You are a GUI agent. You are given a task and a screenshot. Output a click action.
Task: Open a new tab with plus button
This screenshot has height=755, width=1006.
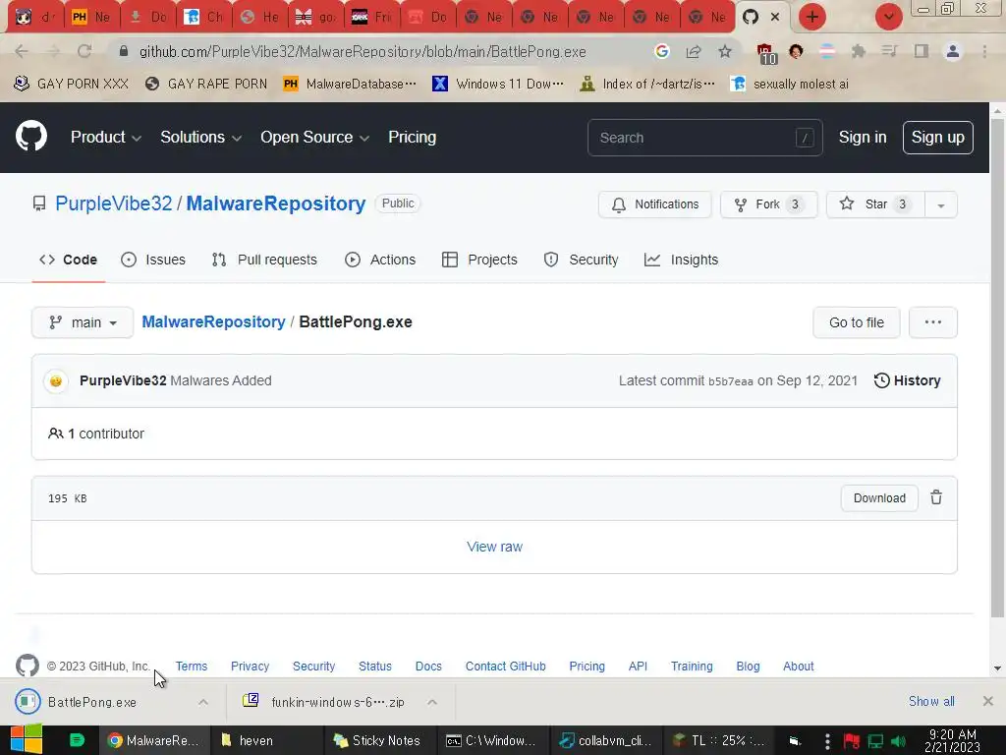click(811, 17)
